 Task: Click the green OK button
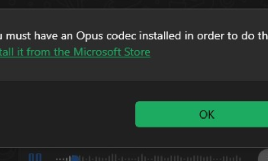coord(206,114)
